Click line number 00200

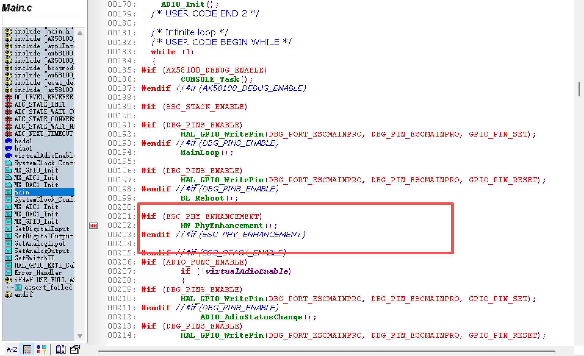[122, 208]
